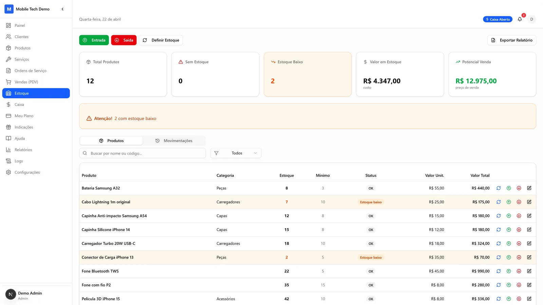Open Vendas (PDV) in the sidebar

click(x=36, y=82)
